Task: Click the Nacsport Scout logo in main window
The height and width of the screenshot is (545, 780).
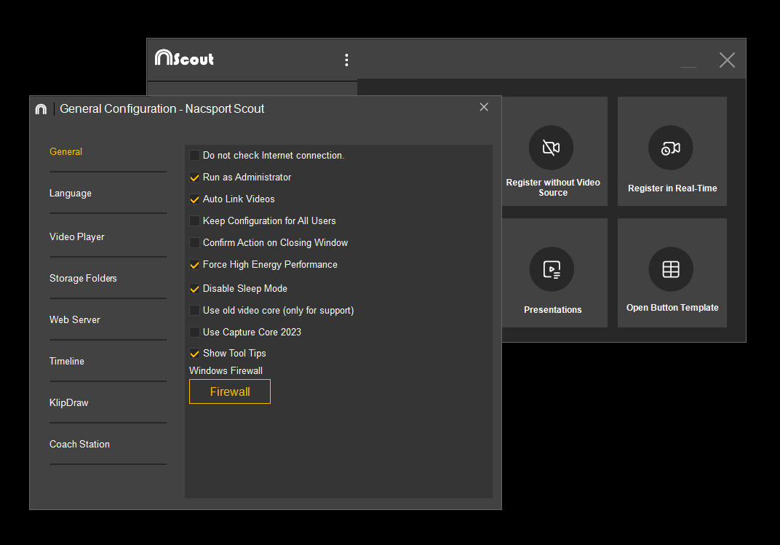Action: [185, 57]
